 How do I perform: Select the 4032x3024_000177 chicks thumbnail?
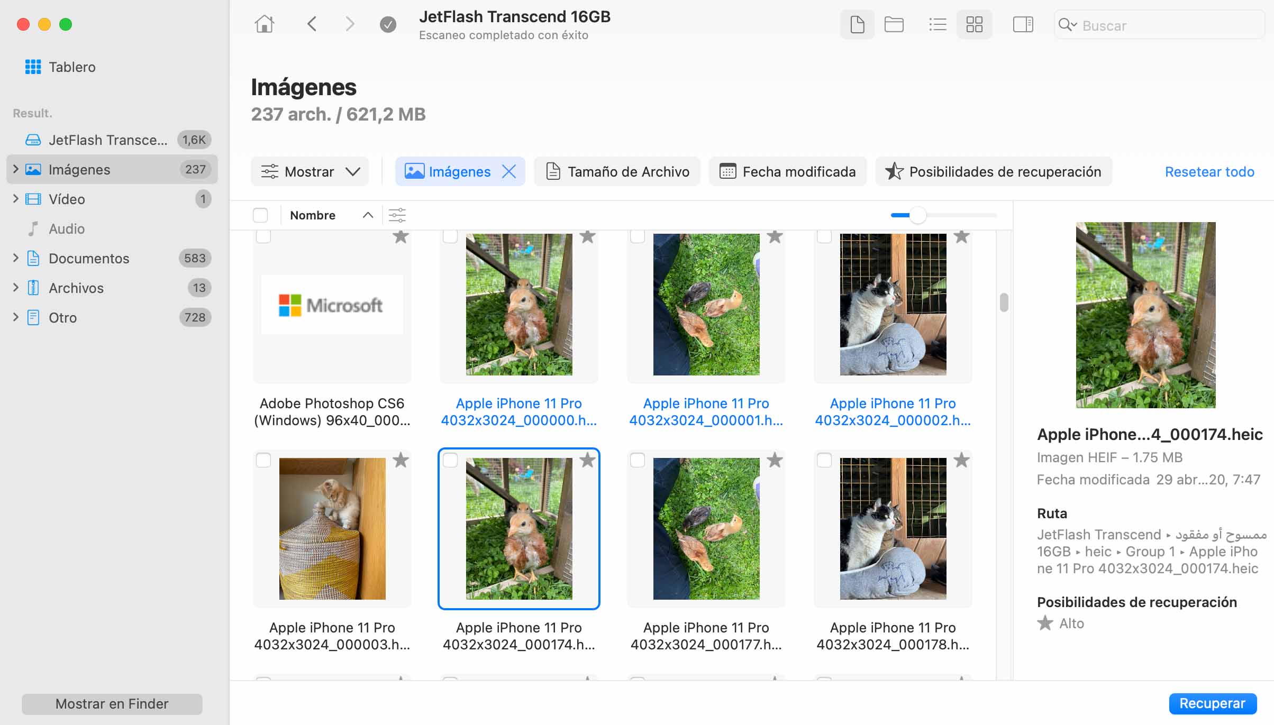click(x=706, y=529)
